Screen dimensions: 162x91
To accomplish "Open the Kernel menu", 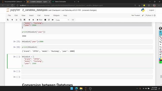I will click(x=47, y=15).
